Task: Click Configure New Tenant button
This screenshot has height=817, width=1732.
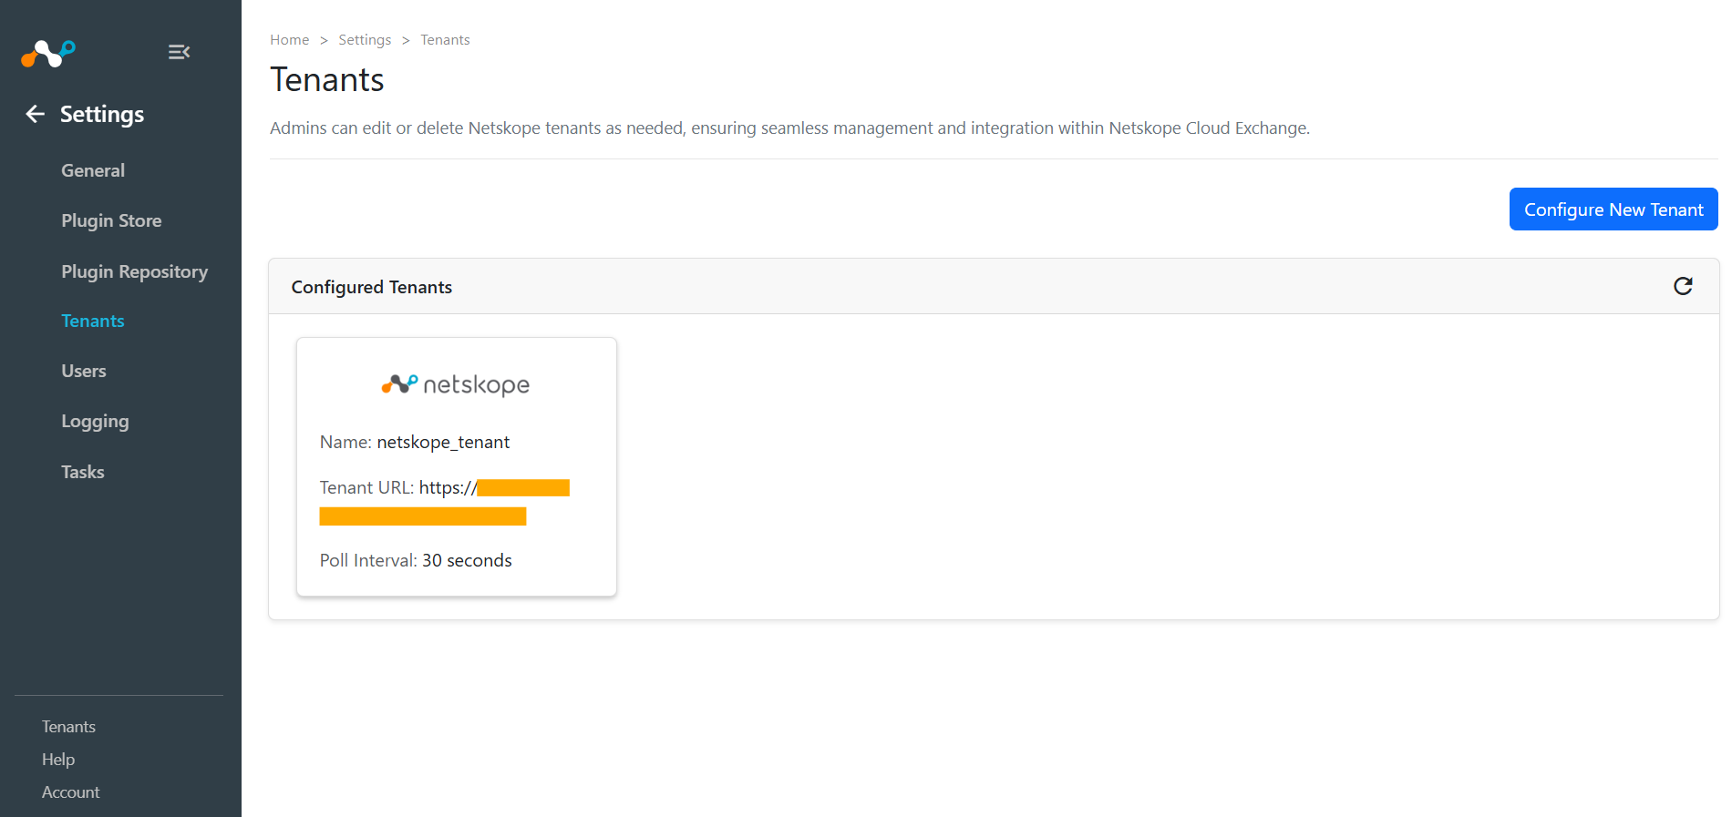Action: click(1613, 209)
